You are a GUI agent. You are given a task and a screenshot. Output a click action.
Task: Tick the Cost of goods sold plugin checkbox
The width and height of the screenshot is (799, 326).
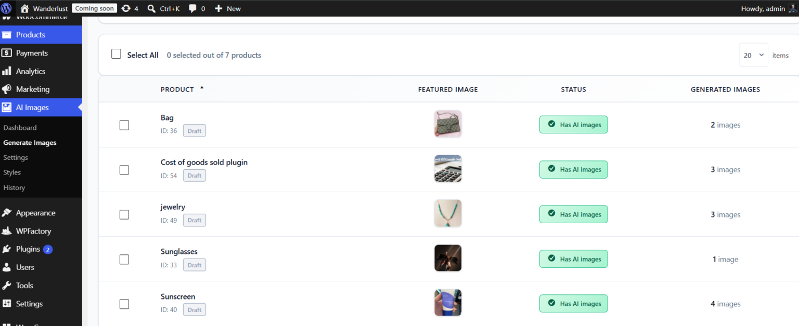click(x=124, y=170)
